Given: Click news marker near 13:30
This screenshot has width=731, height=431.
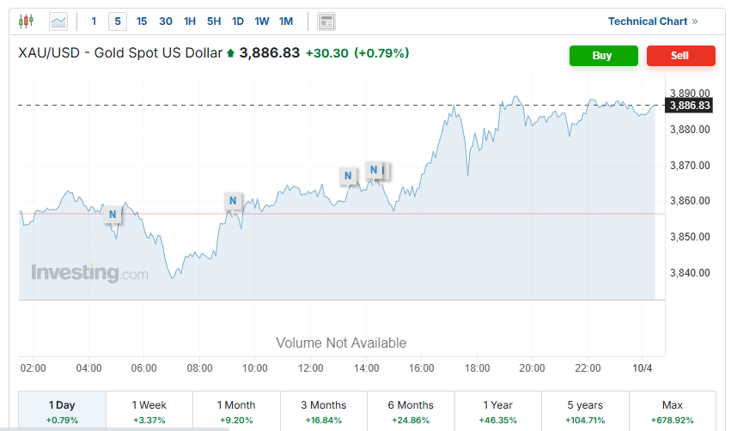Looking at the screenshot, I should (348, 176).
